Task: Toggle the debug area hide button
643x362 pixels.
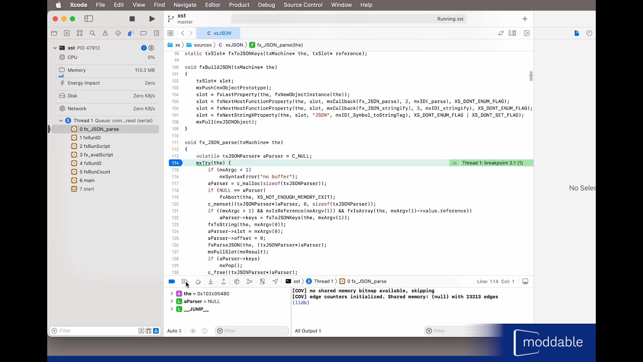Action: 525,282
